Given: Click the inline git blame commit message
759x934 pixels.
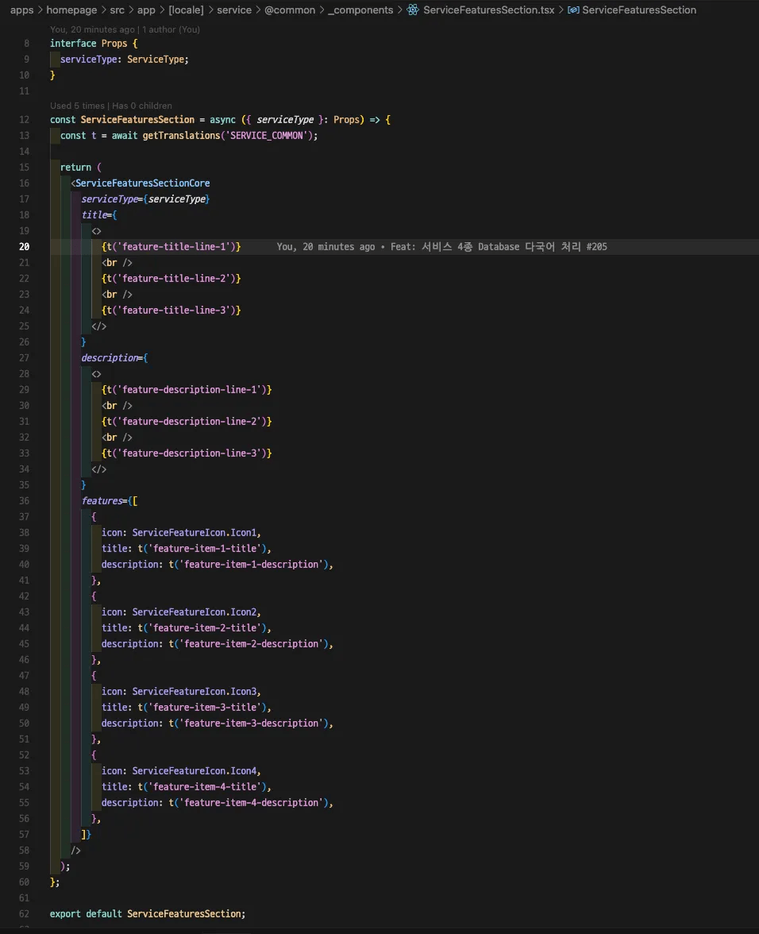Looking at the screenshot, I should point(499,247).
